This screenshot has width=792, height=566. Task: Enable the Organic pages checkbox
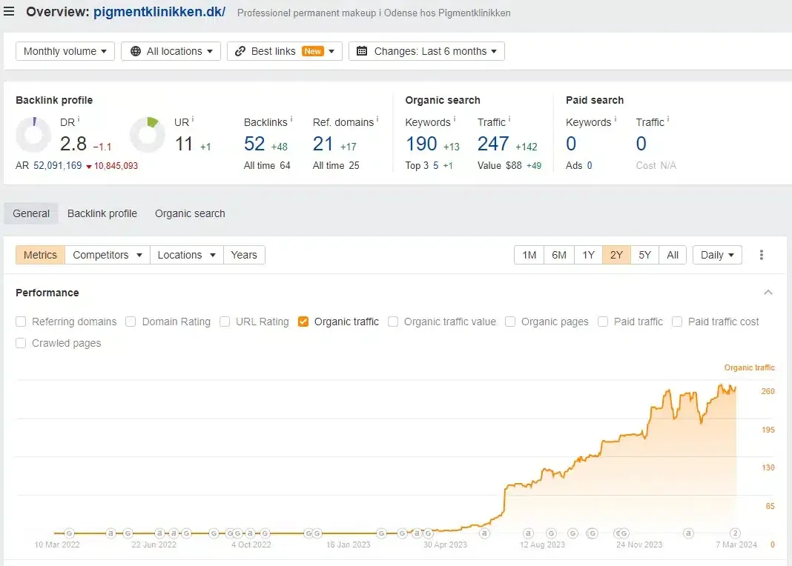[510, 322]
